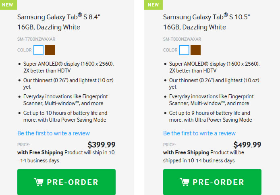280x195 pixels.
Task: Click the cart icon on the Tab S 10.5" Pre-Order button
Action: click(x=185, y=182)
